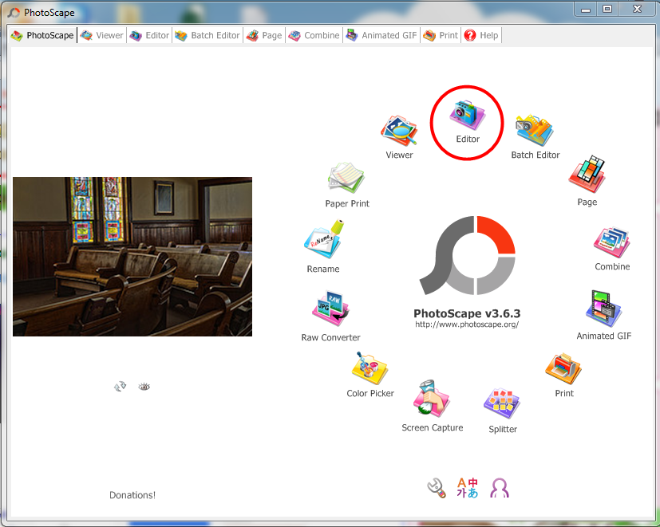660x527 pixels.
Task: Click the PhotoScape title bar icon
Action: click(x=14, y=13)
